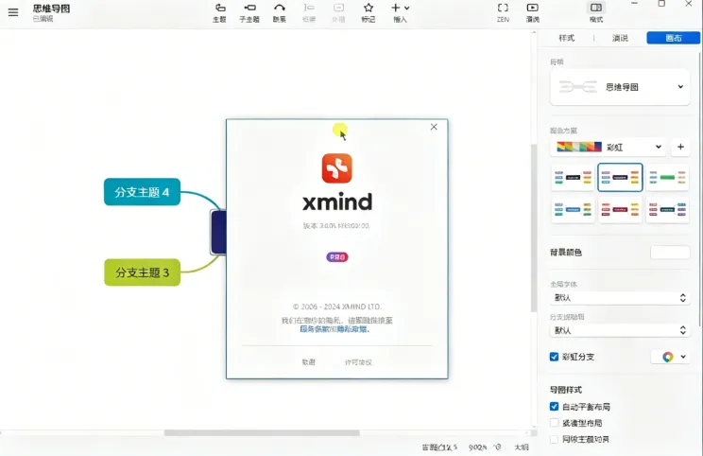Choose theme thumbnail with crimson central topic

[x=620, y=210]
